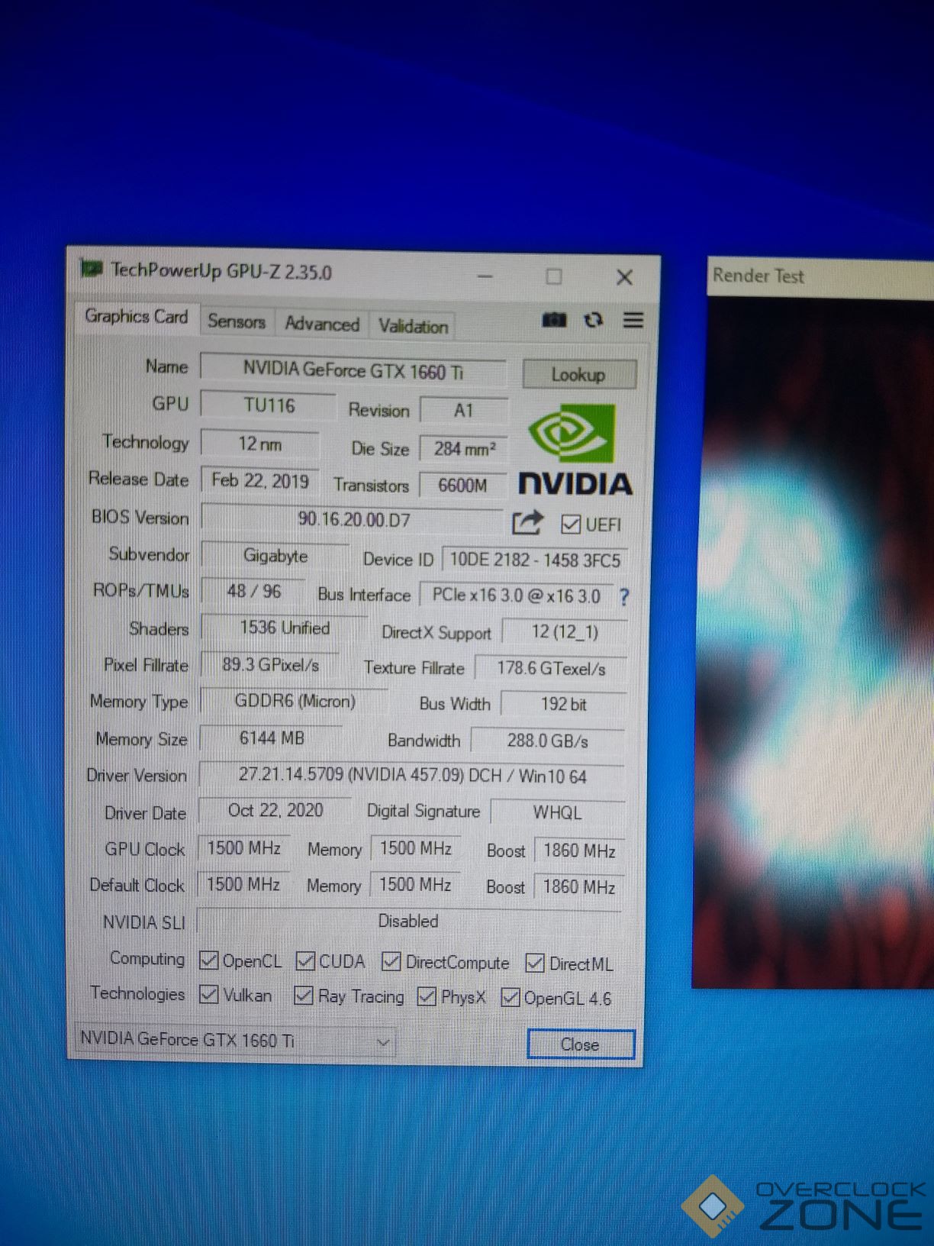
Task: Toggle the CUDA checkbox
Action: click(305, 960)
